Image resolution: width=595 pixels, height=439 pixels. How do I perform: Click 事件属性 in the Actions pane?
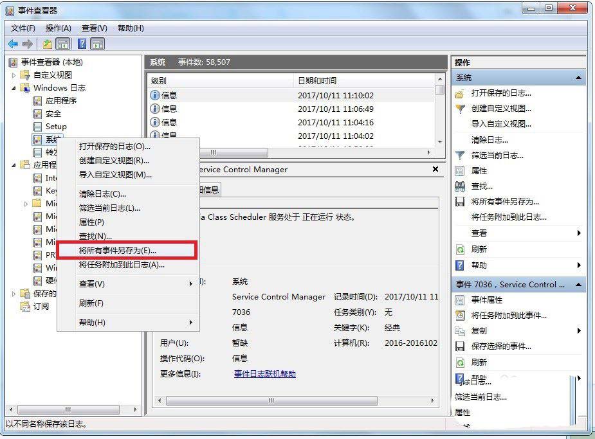point(486,300)
